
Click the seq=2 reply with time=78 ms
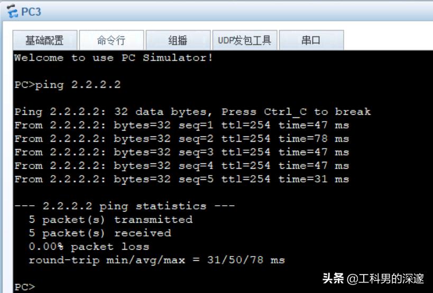[x=181, y=139]
